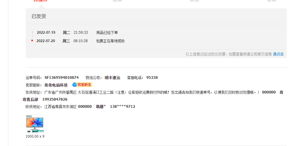The image size is (300, 146).
Task: Click the 1000.00 x 9 price label
Action: tap(35, 136)
